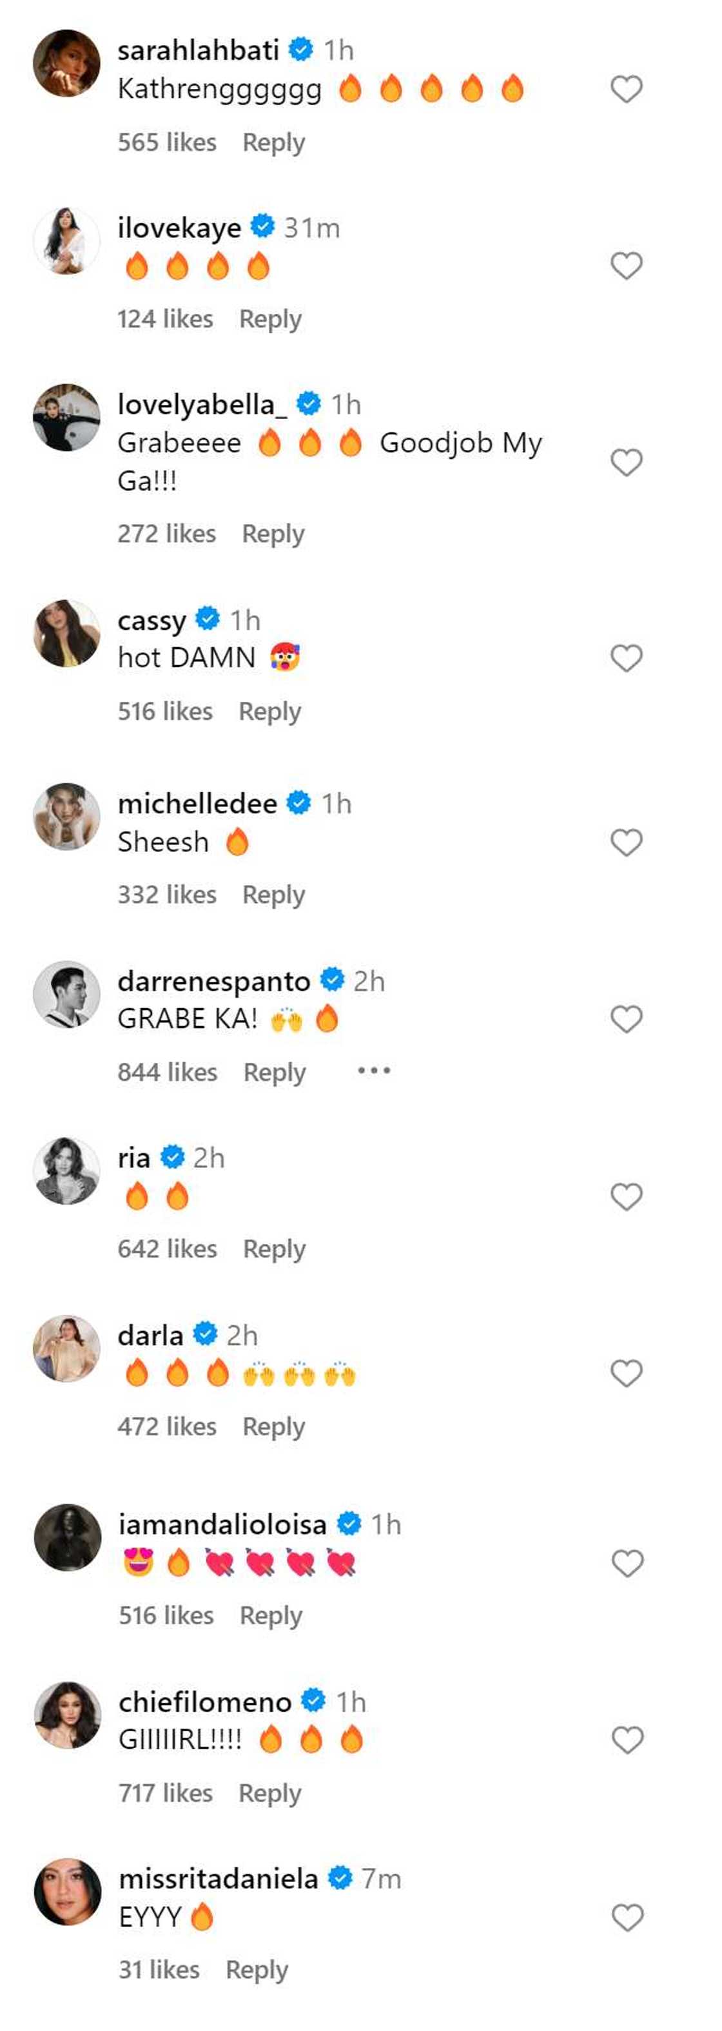The image size is (722, 2031).
Task: Reply to cassy's comment
Action: pos(269,711)
